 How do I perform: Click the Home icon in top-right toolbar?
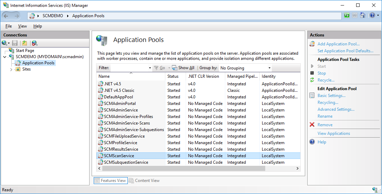click(x=362, y=15)
